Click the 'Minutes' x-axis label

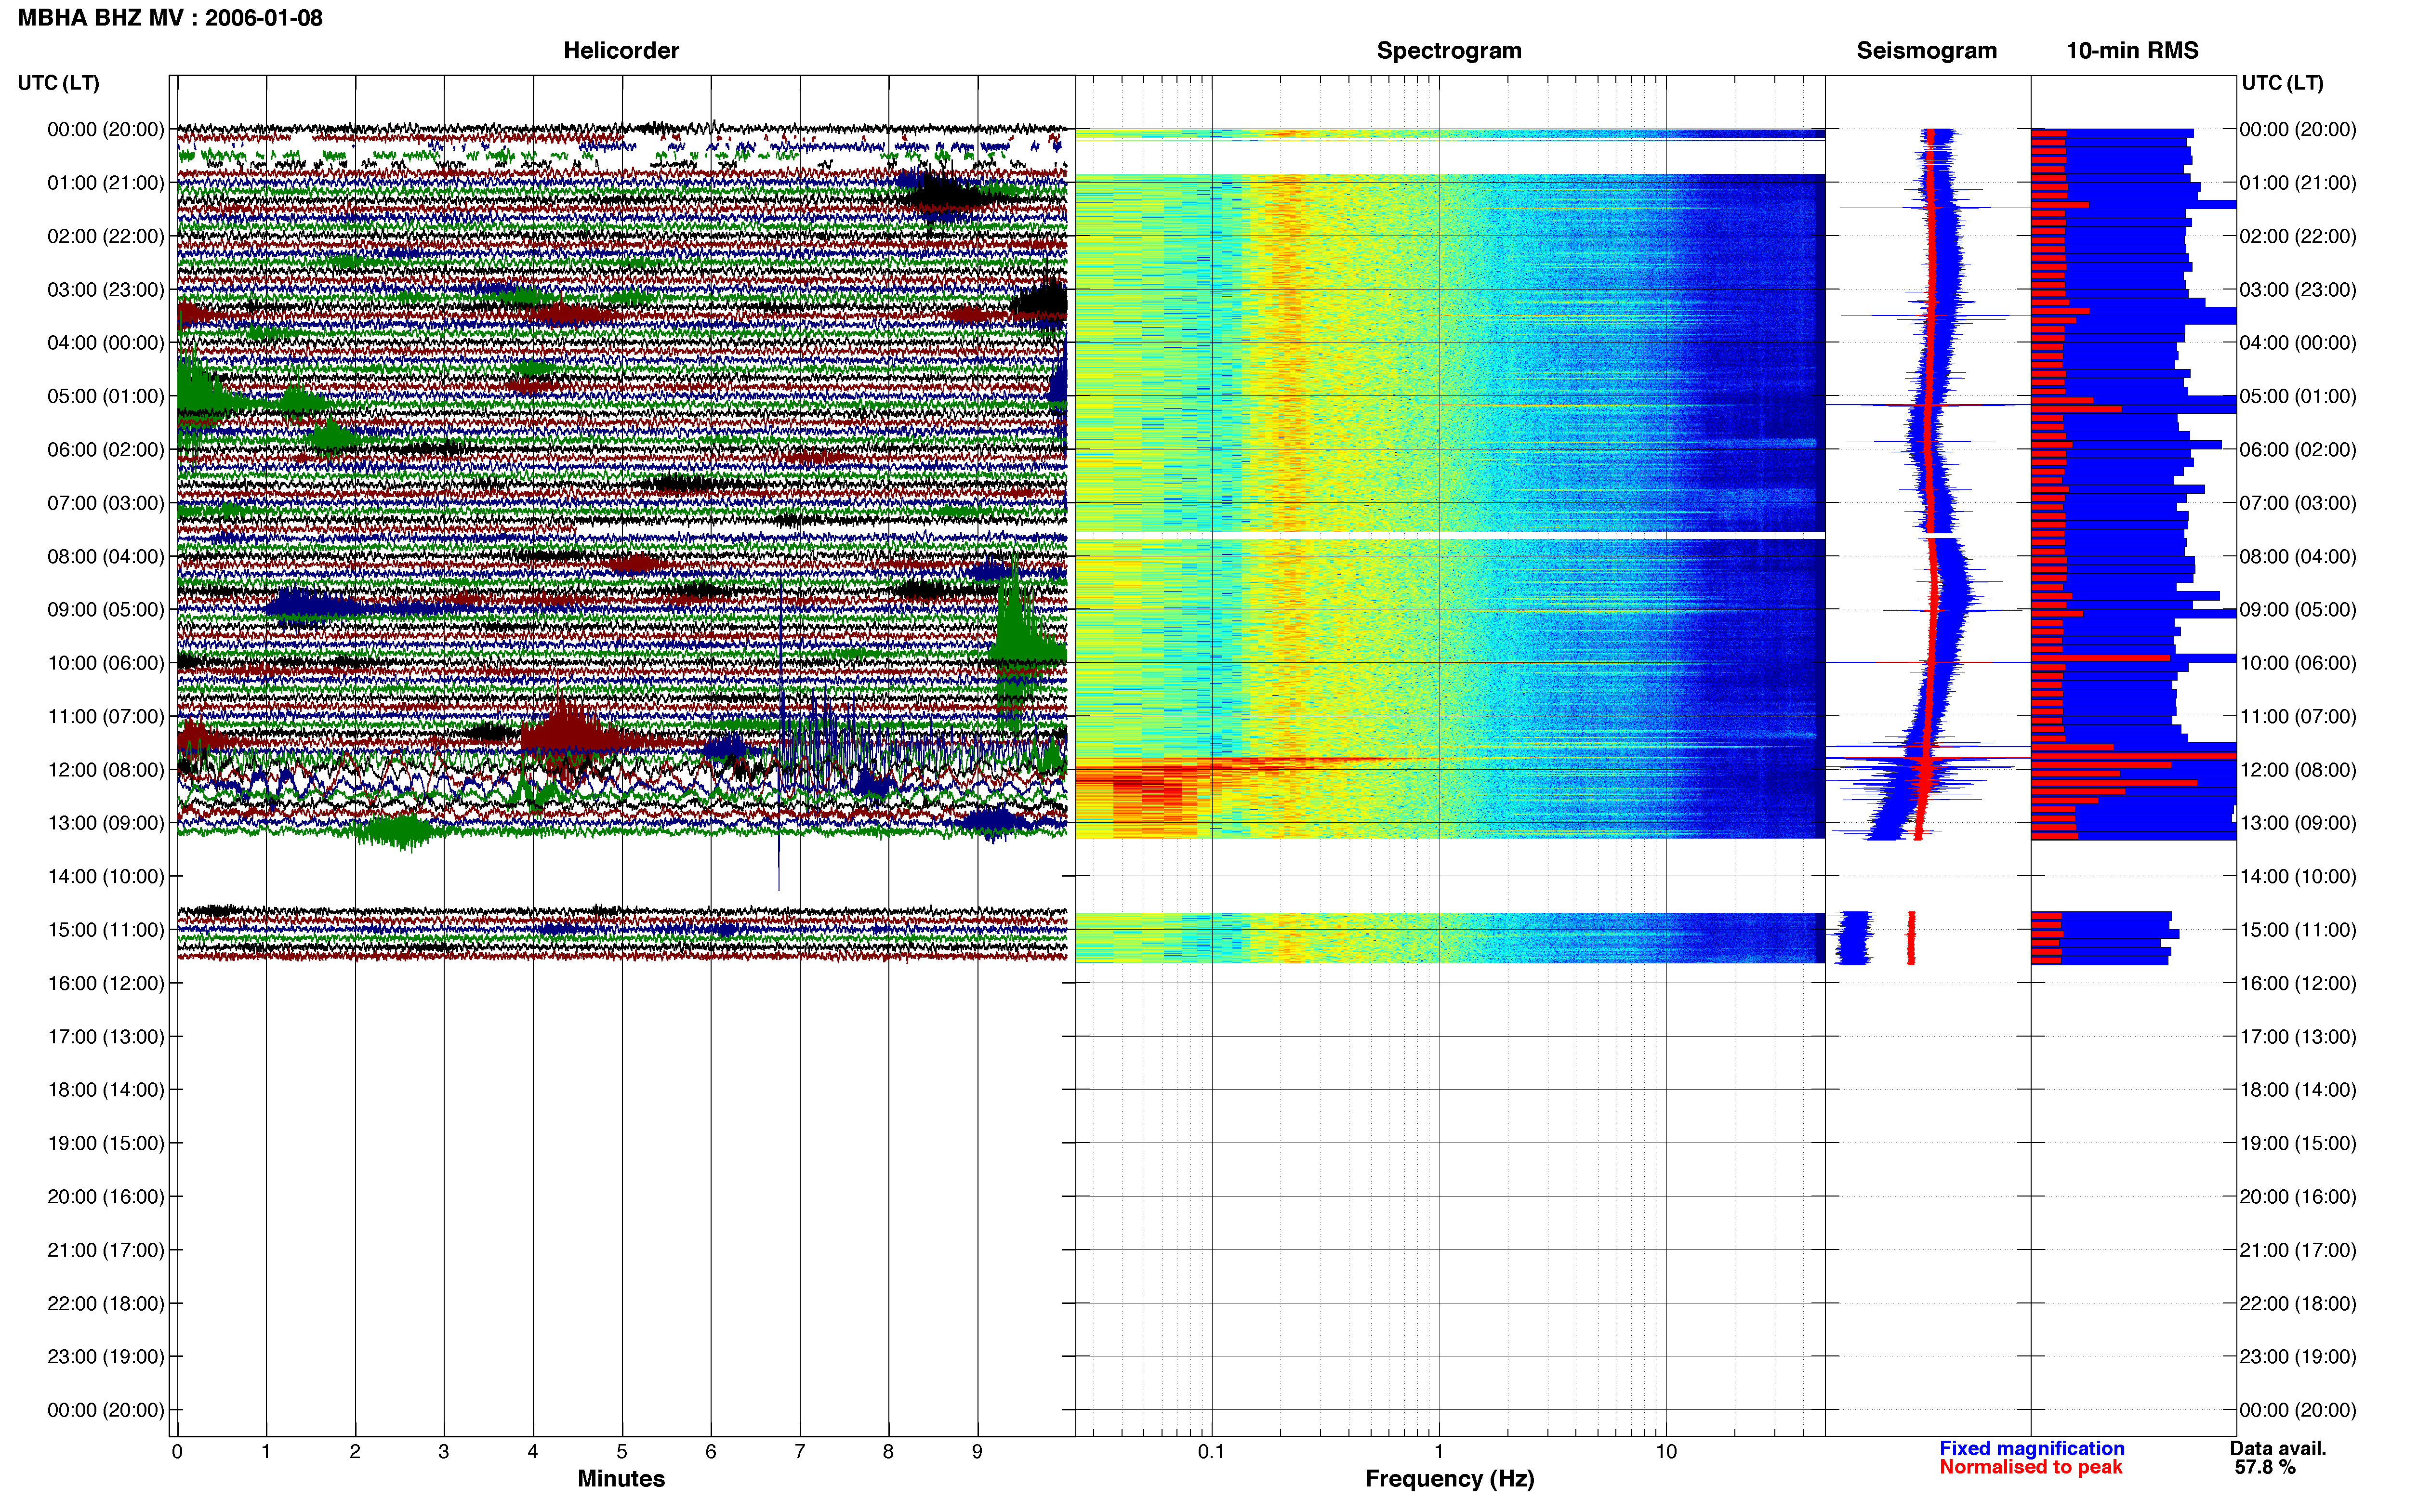point(621,1478)
